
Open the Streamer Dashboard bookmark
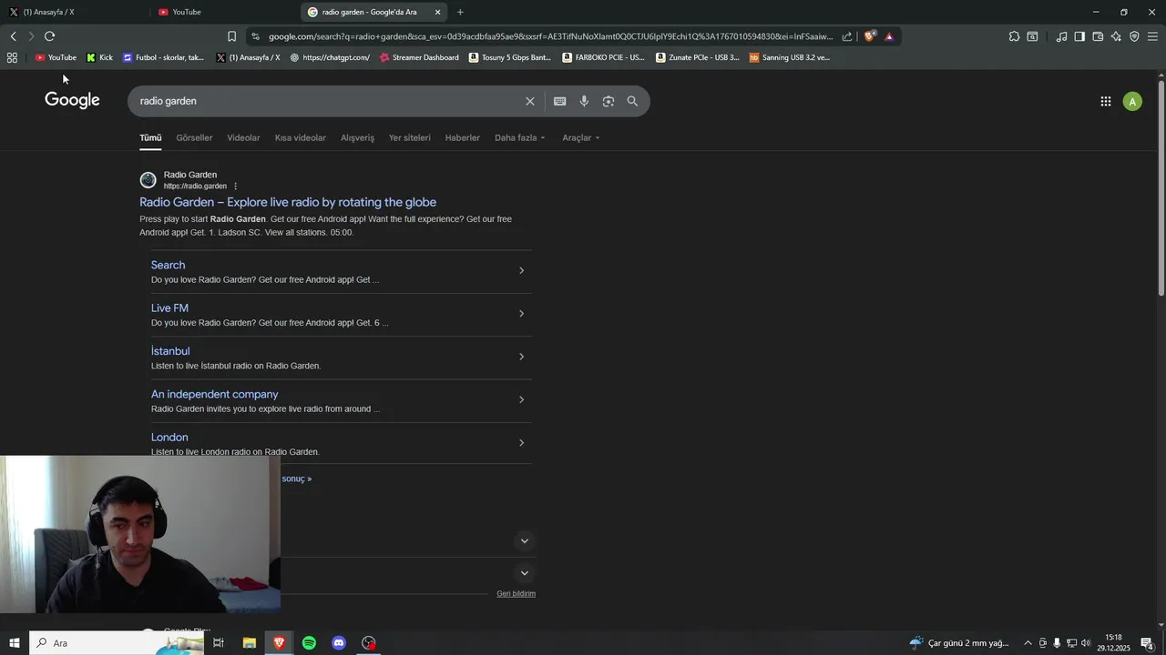pyautogui.click(x=419, y=57)
